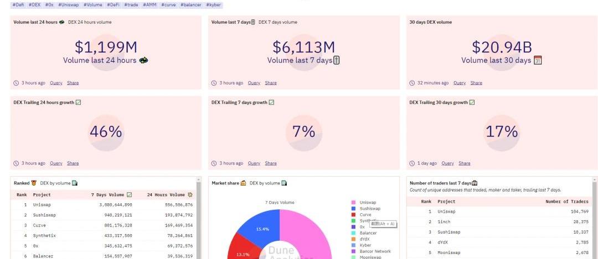Click clock icon in Volume last 24 hours panel

[16, 83]
